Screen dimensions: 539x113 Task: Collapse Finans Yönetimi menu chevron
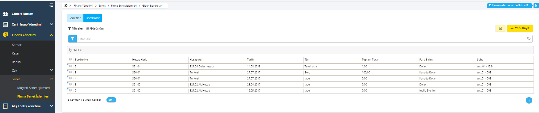point(51,35)
